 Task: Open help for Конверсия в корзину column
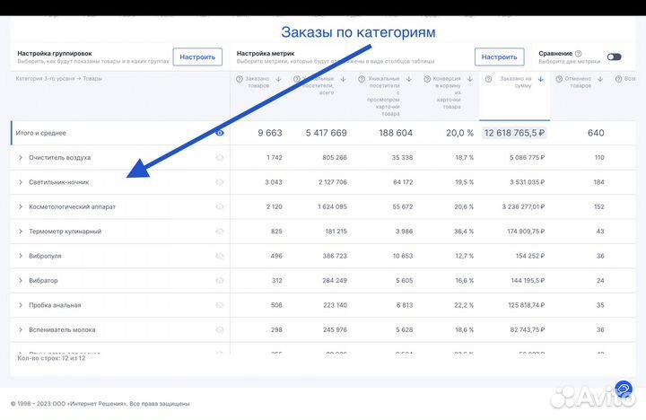pos(427,79)
